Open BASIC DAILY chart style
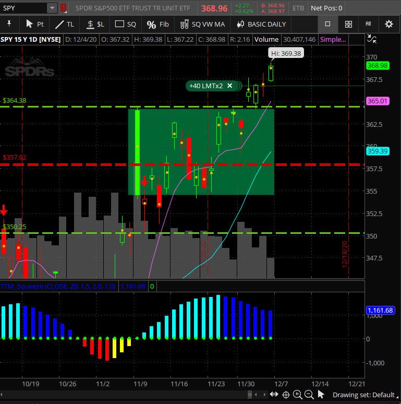Viewport: 401px width, 404px height. pos(261,24)
